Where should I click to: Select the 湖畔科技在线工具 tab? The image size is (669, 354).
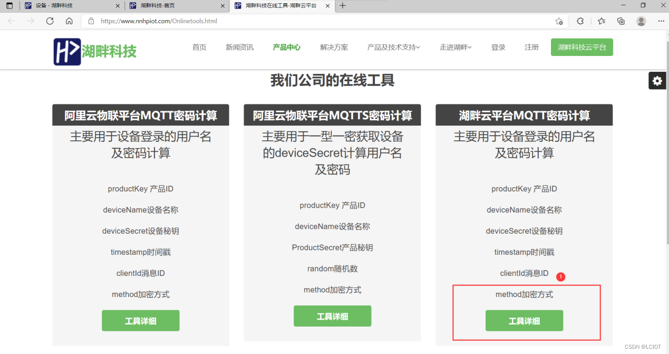point(283,6)
